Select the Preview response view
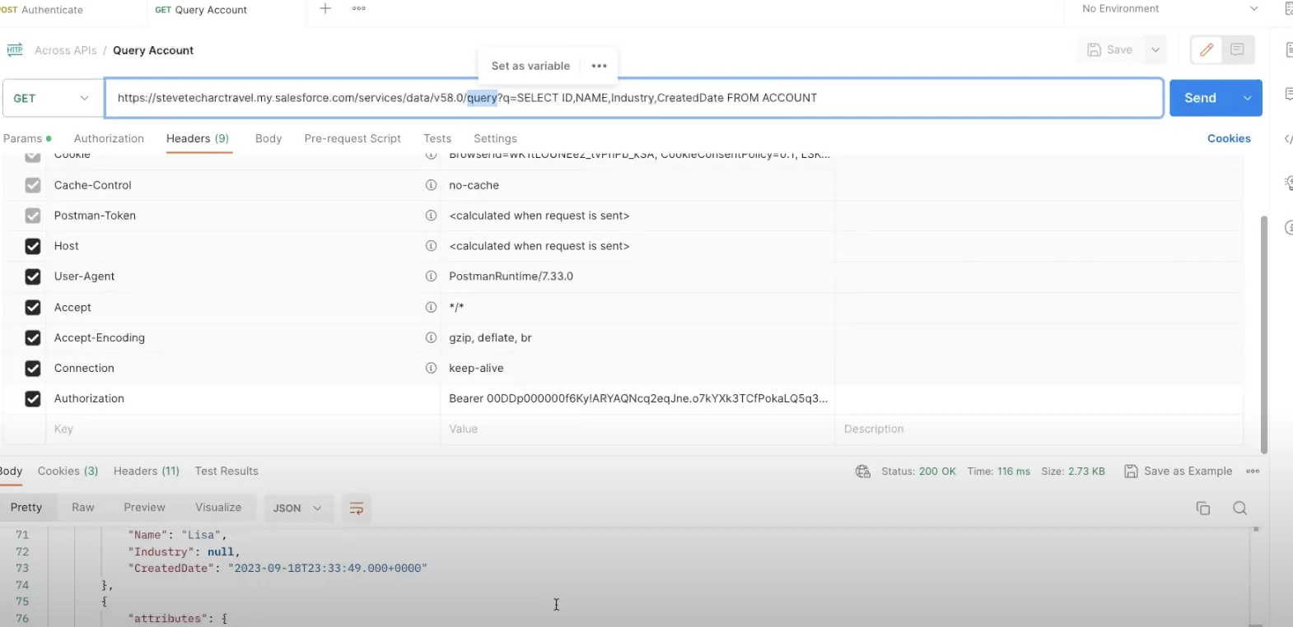Viewport: 1293px width, 627px height. (144, 508)
